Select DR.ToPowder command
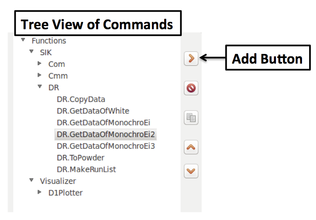 coord(81,158)
